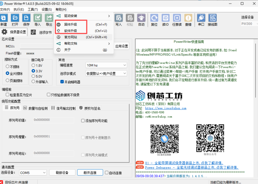The width and height of the screenshot is (258, 184).
Task: Click the 刷新设备 button
Action: point(62,173)
